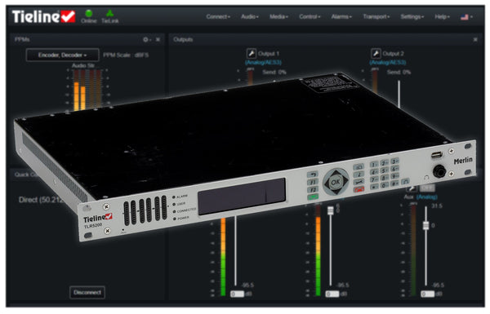Viewport: 490px width, 314px height.
Task: Click the Disconnect button
Action: (x=87, y=293)
